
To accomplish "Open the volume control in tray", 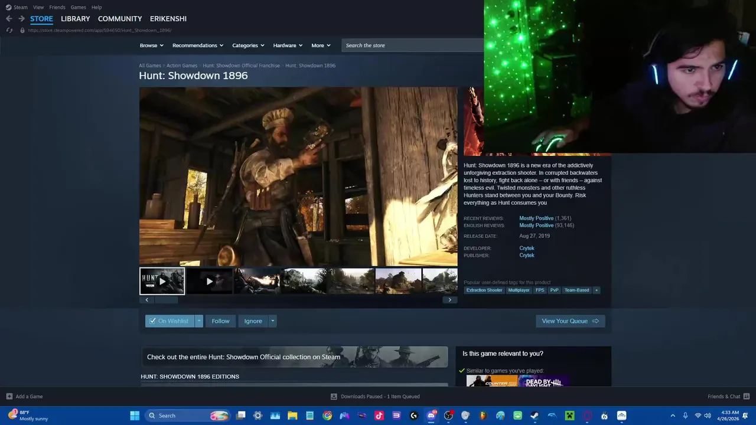I will [x=708, y=416].
